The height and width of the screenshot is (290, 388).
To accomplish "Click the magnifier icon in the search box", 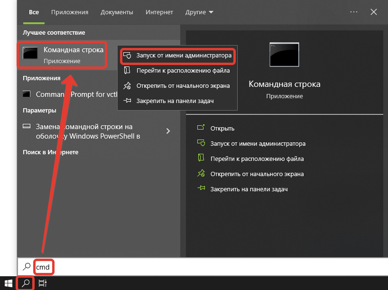I will click(27, 267).
